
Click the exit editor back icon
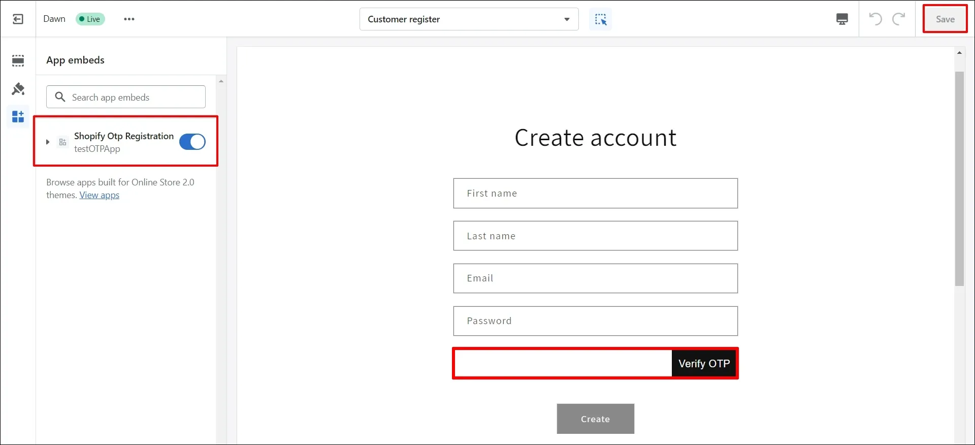point(18,19)
